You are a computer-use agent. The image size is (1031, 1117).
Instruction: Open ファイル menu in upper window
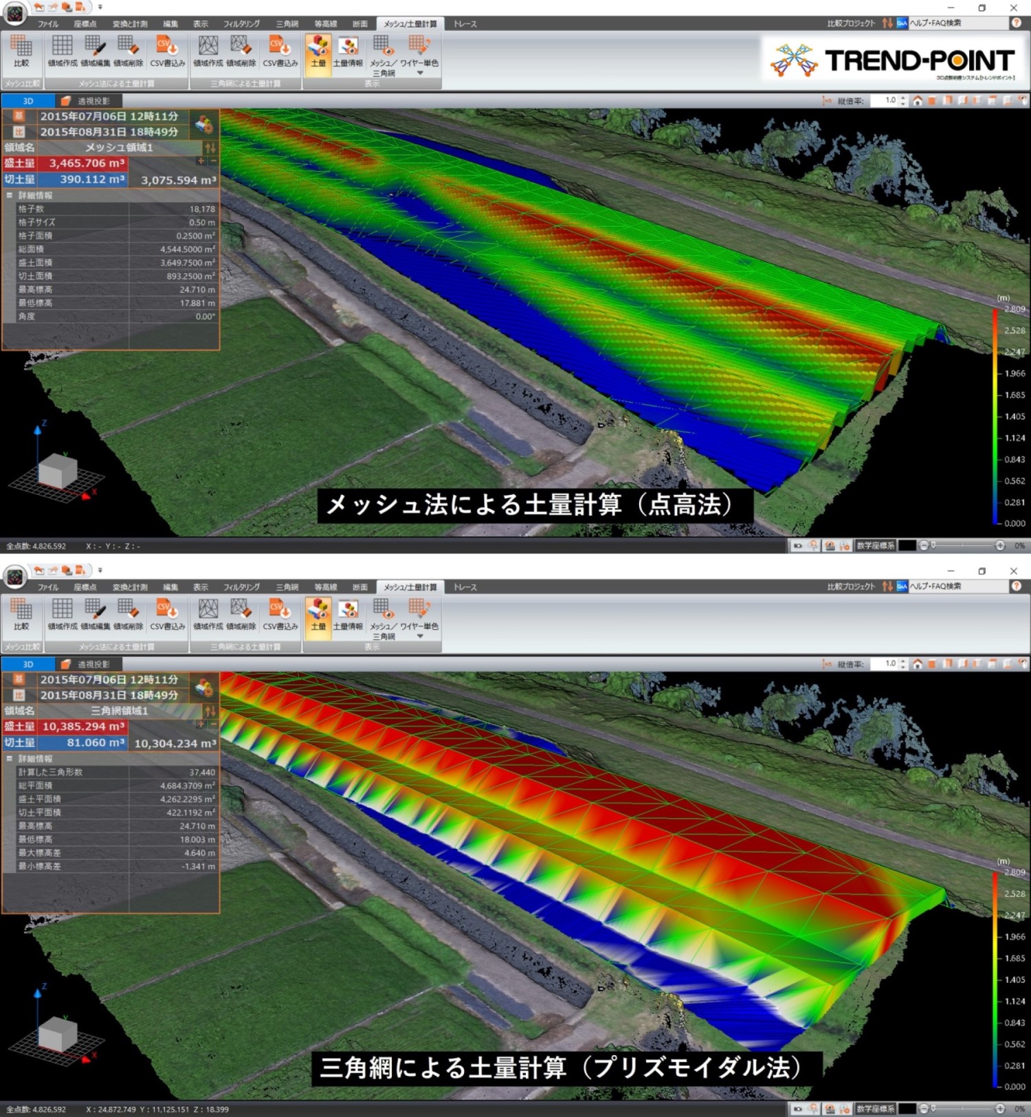[47, 24]
